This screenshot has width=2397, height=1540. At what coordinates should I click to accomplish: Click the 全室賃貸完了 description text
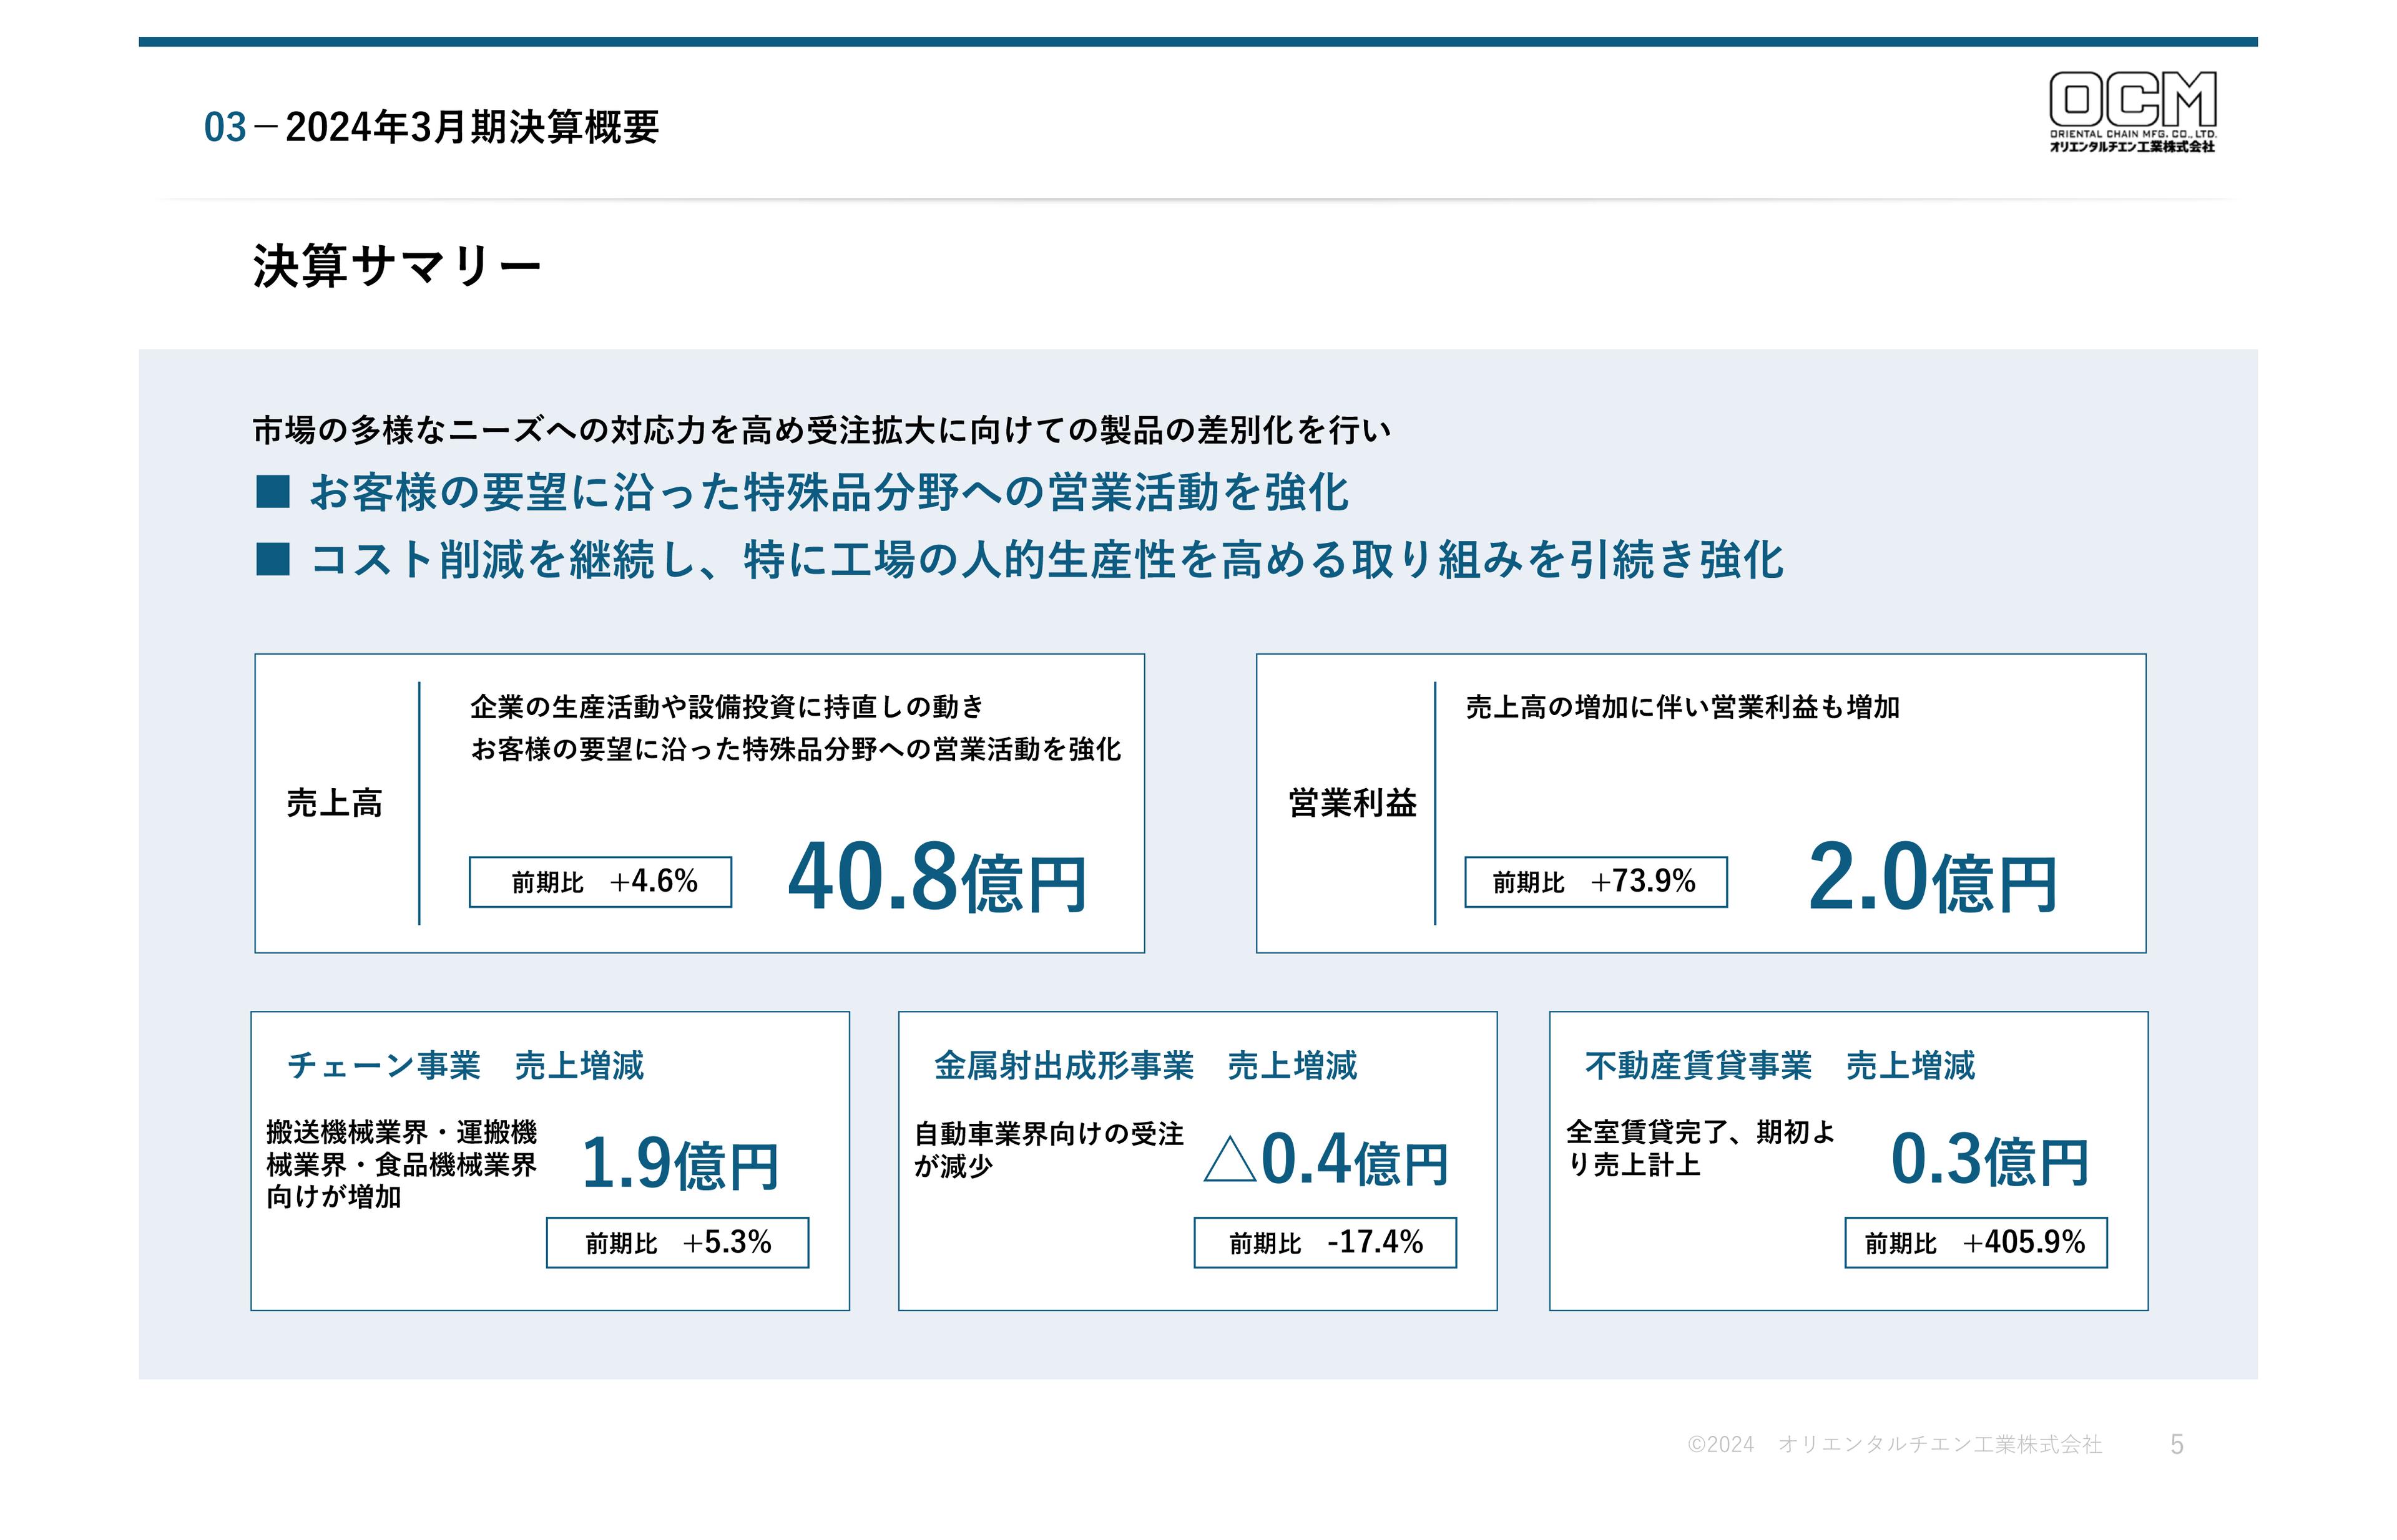click(x=1701, y=1148)
